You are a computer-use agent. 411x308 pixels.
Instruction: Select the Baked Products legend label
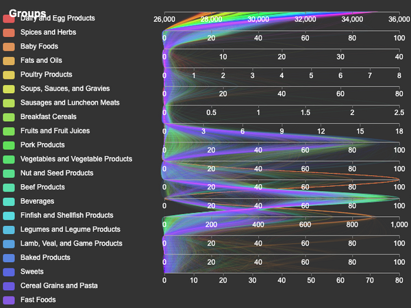click(45, 257)
